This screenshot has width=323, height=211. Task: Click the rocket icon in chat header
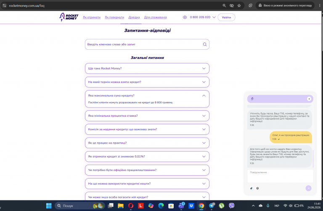252,99
